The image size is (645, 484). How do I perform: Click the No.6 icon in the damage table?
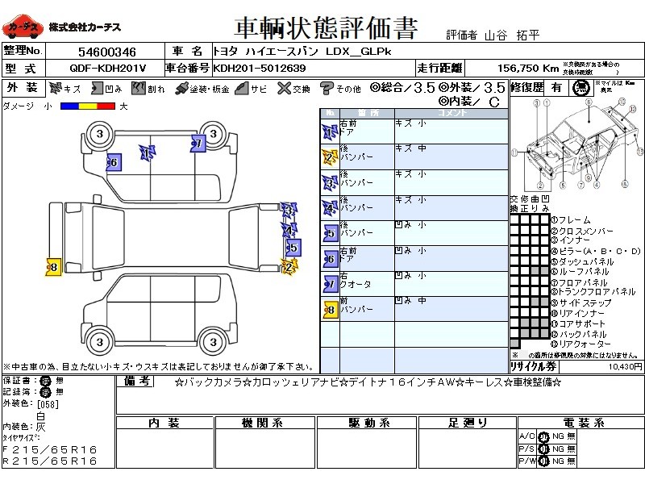point(331,259)
